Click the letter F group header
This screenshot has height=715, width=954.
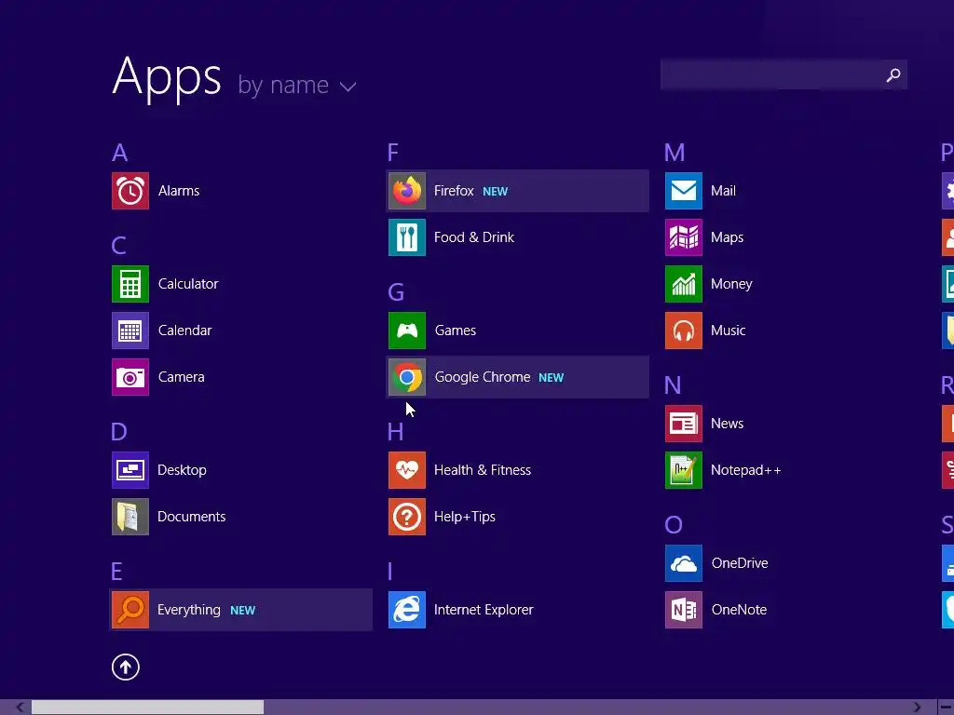pos(393,153)
